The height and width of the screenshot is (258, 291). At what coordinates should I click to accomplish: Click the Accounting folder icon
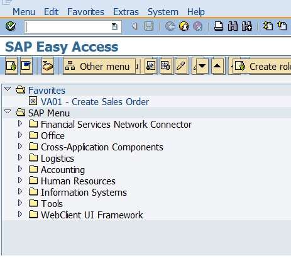33,169
